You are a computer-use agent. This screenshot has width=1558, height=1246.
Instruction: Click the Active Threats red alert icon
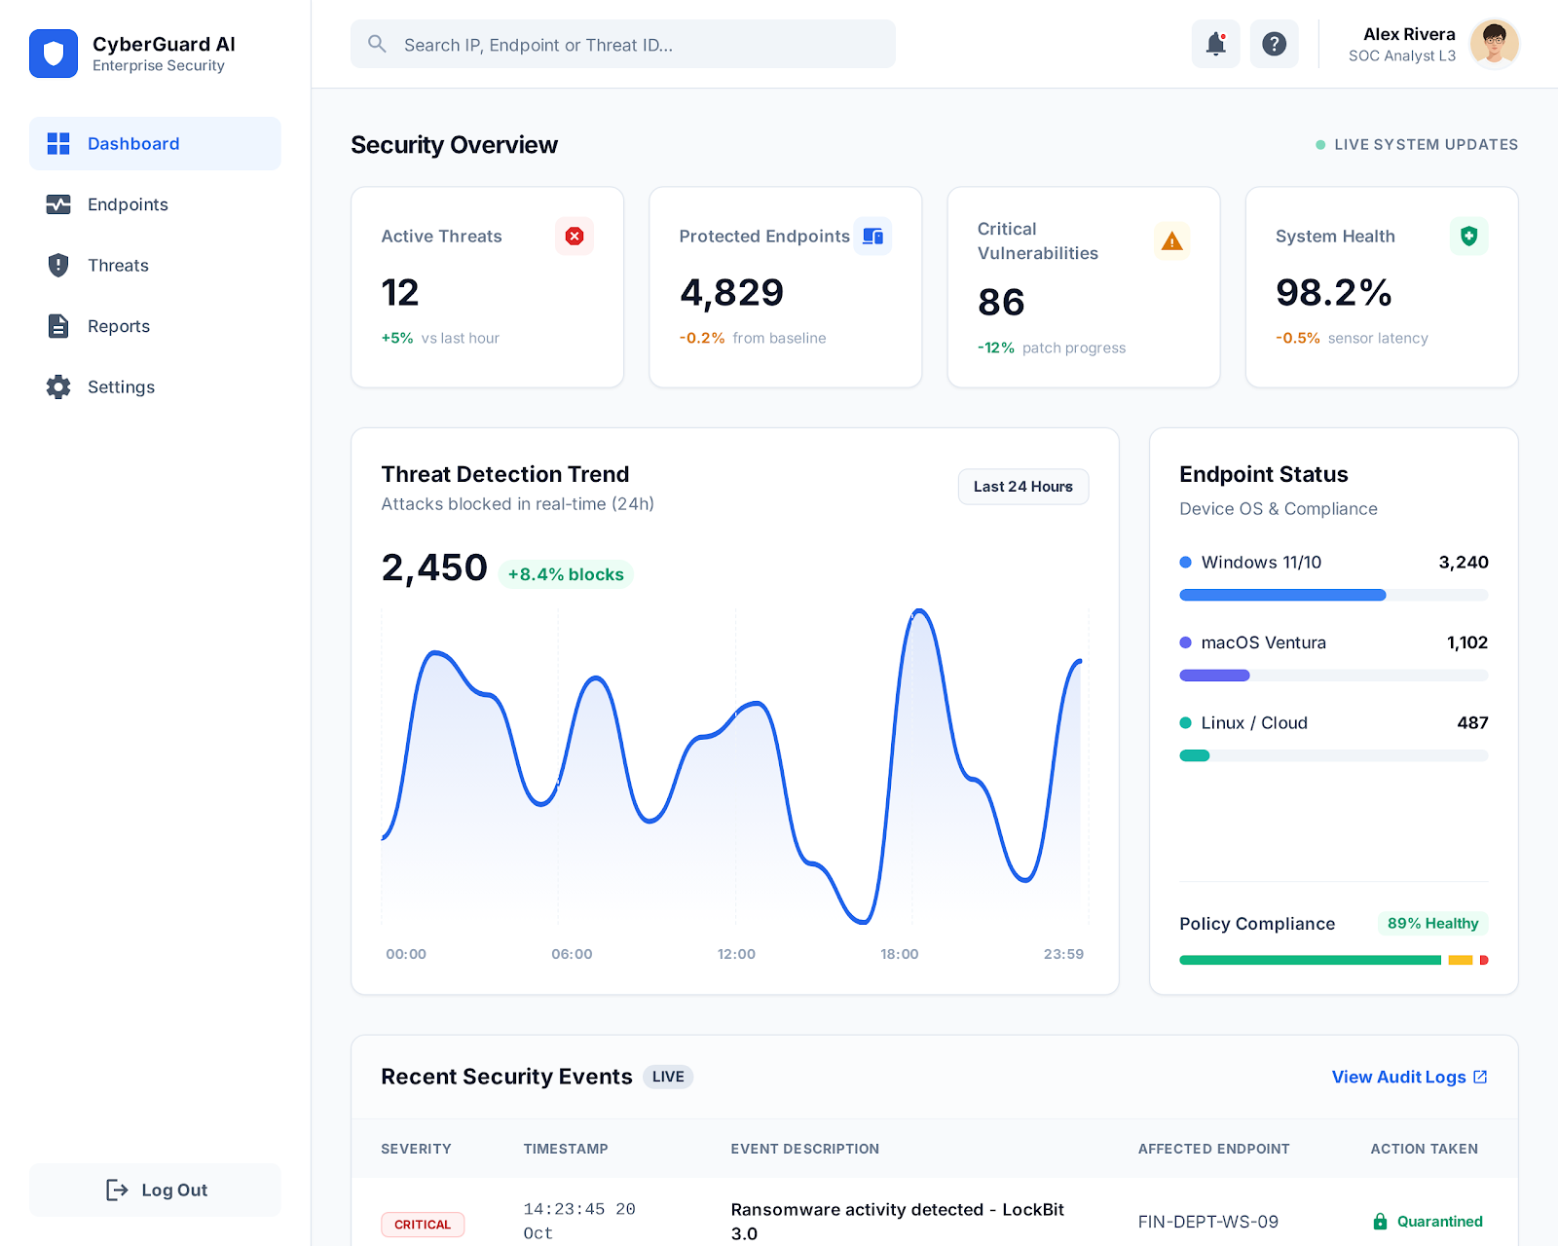click(575, 236)
